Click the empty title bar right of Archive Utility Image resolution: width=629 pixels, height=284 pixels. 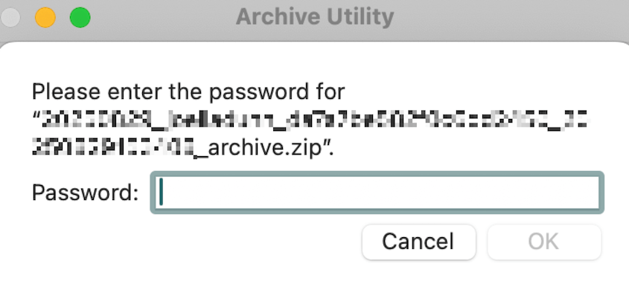click(x=509, y=18)
